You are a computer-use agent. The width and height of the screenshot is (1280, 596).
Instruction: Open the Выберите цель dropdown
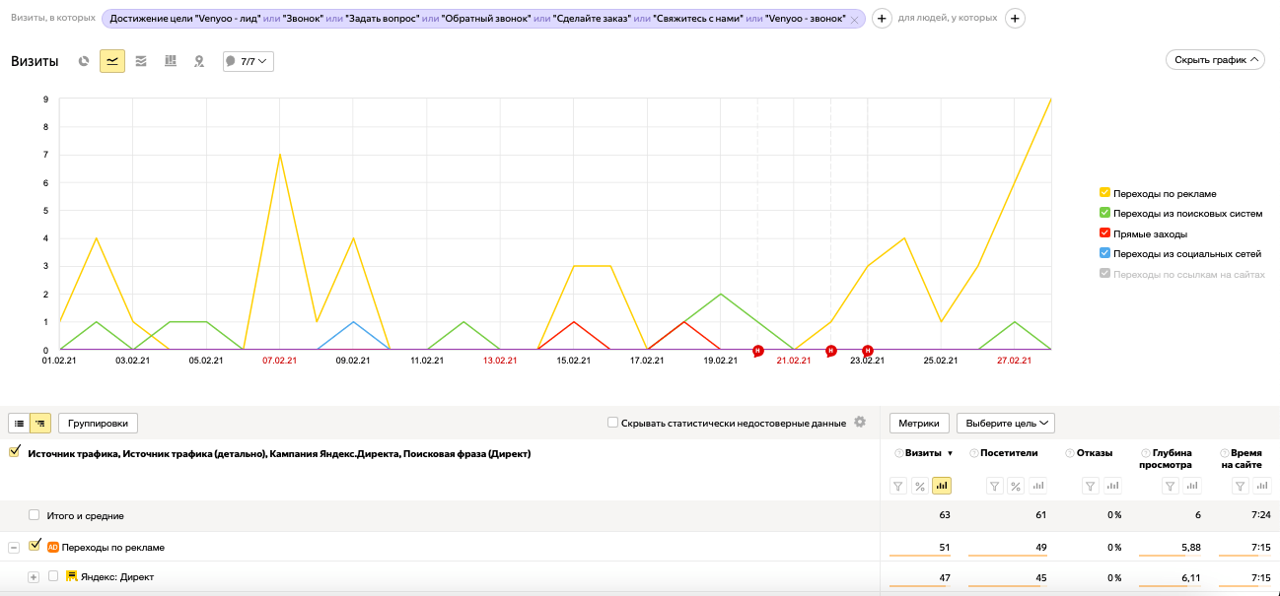(x=1006, y=423)
